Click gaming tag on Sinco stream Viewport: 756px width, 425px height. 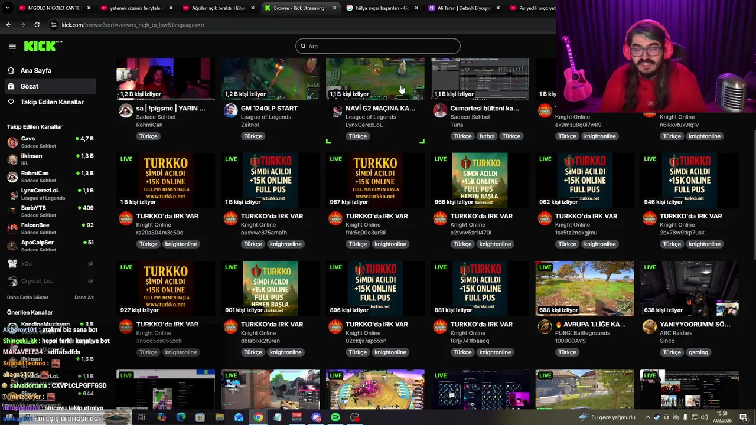coord(698,352)
